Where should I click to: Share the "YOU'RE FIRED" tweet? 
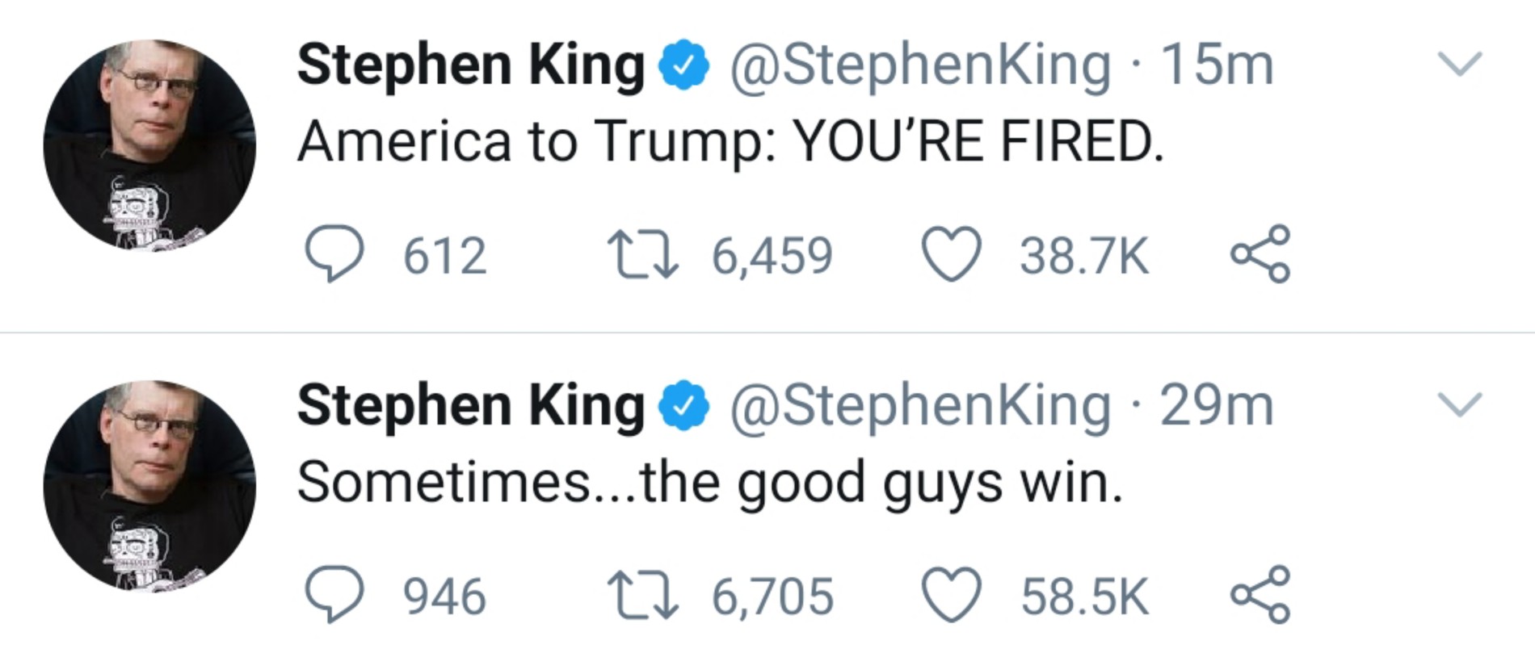coord(1260,255)
